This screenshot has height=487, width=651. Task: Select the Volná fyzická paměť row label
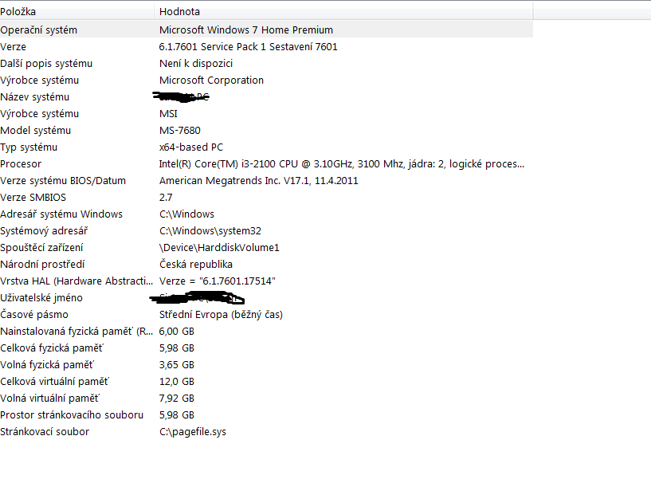(47, 365)
